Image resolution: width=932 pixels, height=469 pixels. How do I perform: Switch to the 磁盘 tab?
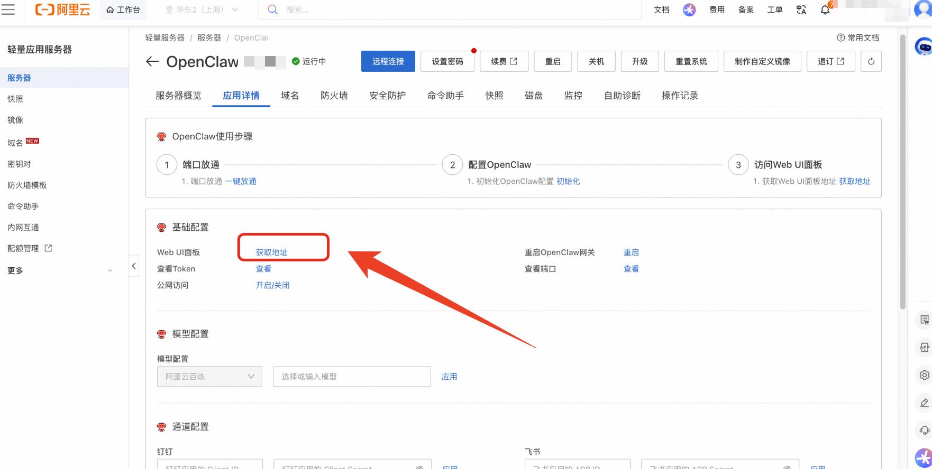(534, 96)
